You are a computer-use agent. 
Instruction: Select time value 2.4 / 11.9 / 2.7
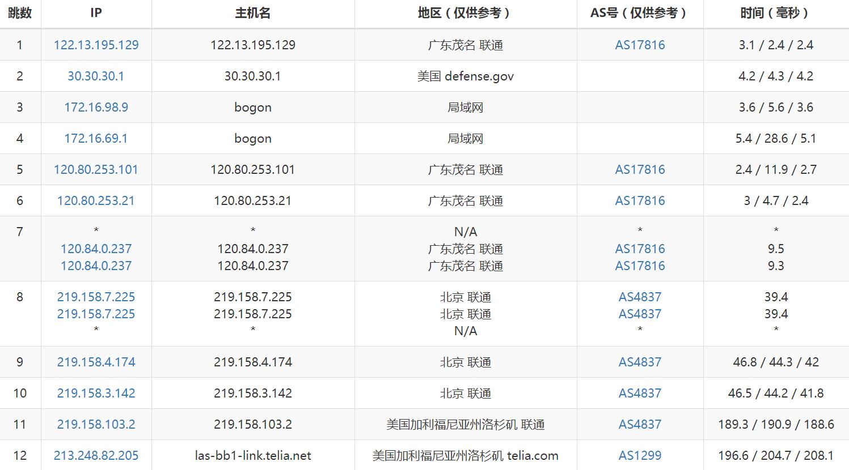(776, 170)
